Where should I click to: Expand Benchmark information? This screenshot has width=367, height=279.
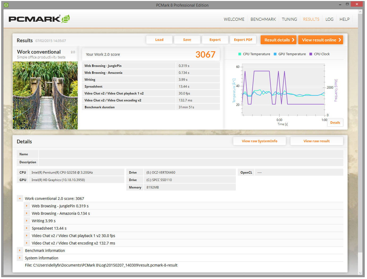[20, 251]
